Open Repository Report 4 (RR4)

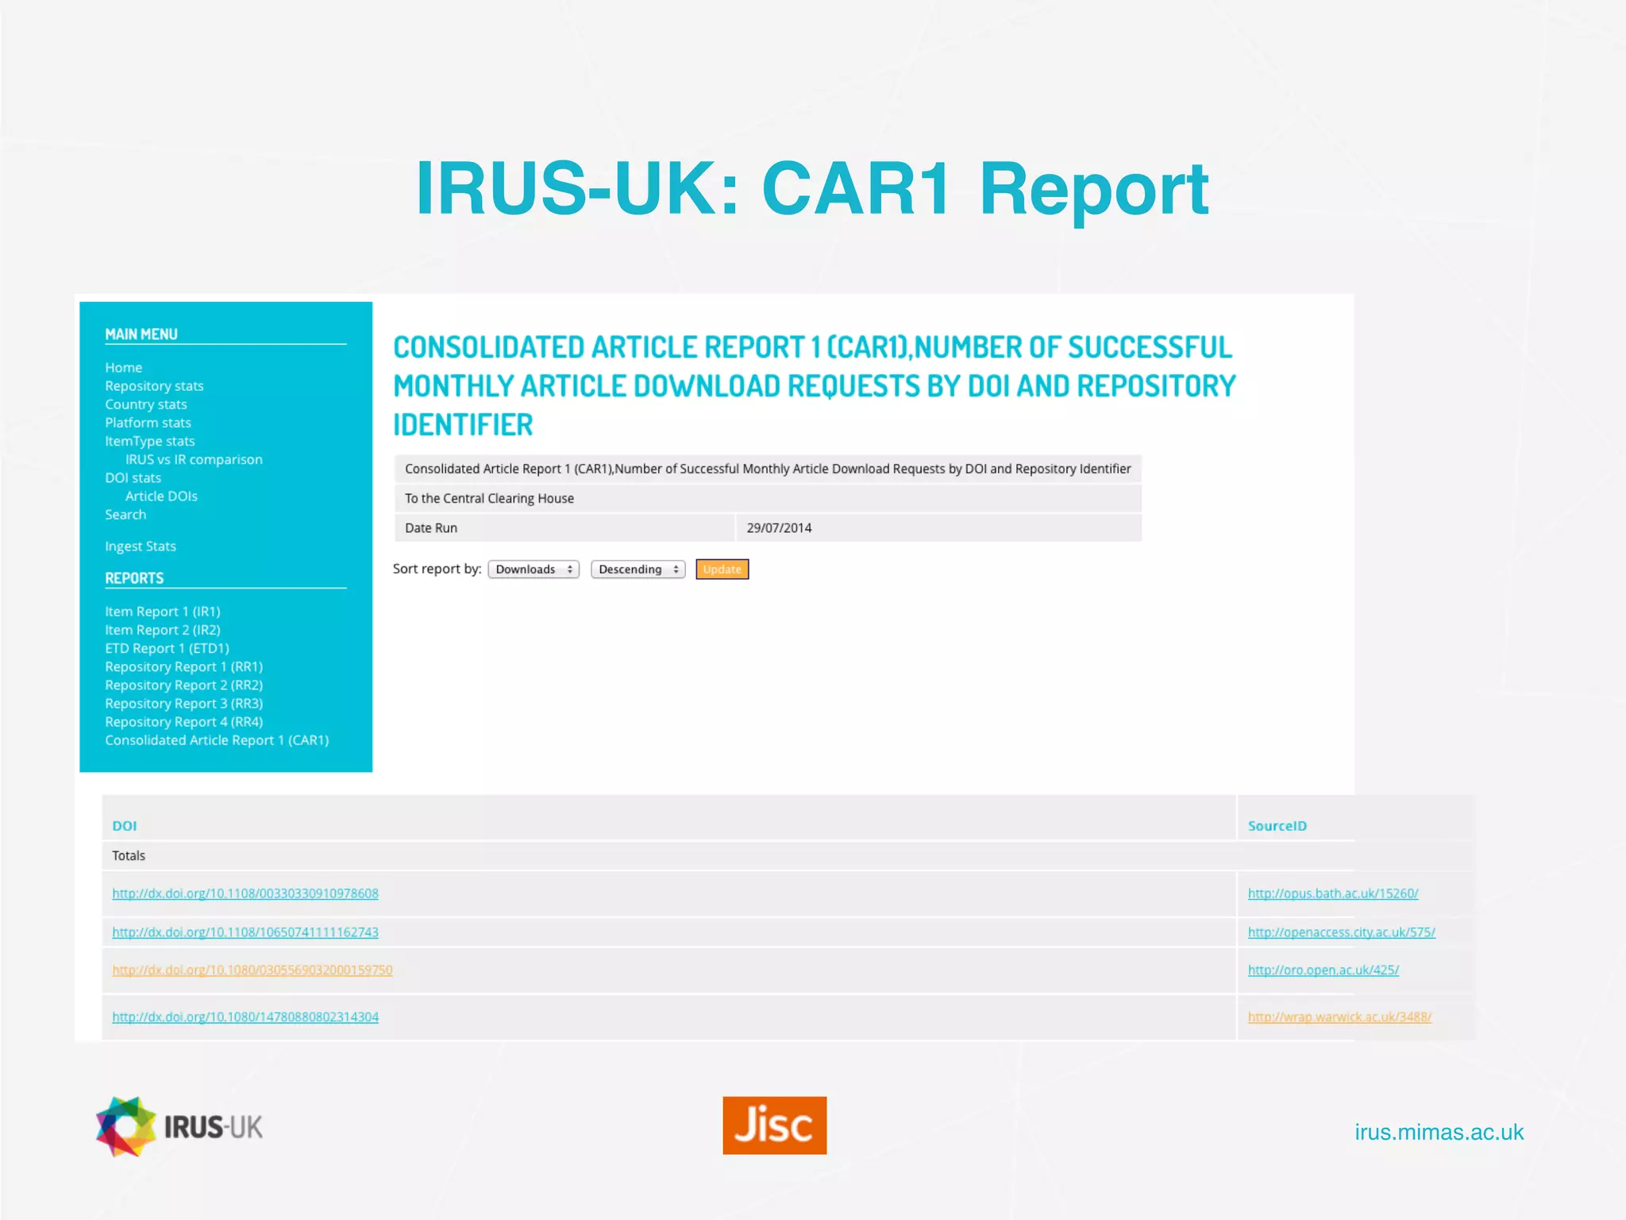point(183,721)
